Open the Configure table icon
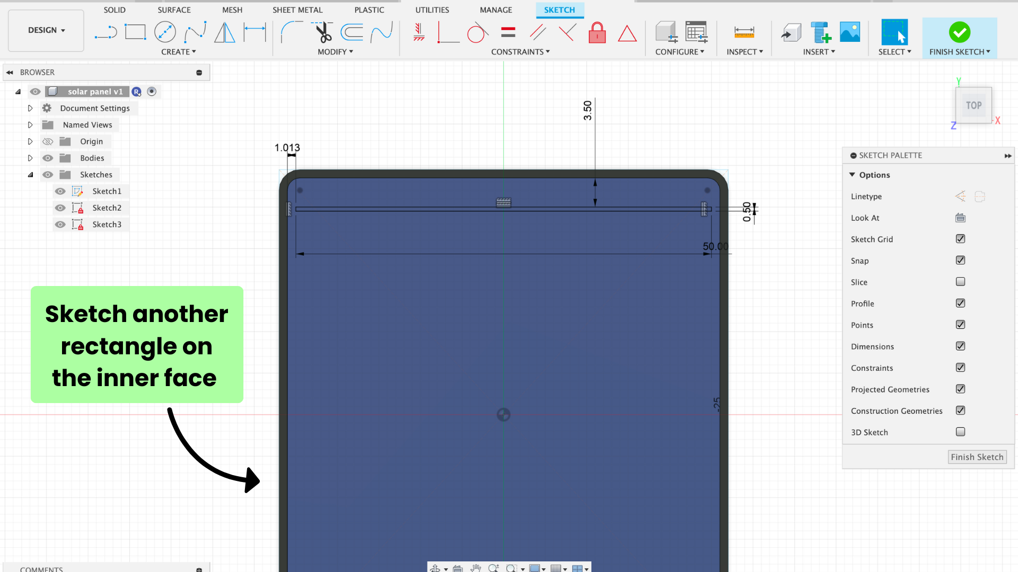 point(696,32)
